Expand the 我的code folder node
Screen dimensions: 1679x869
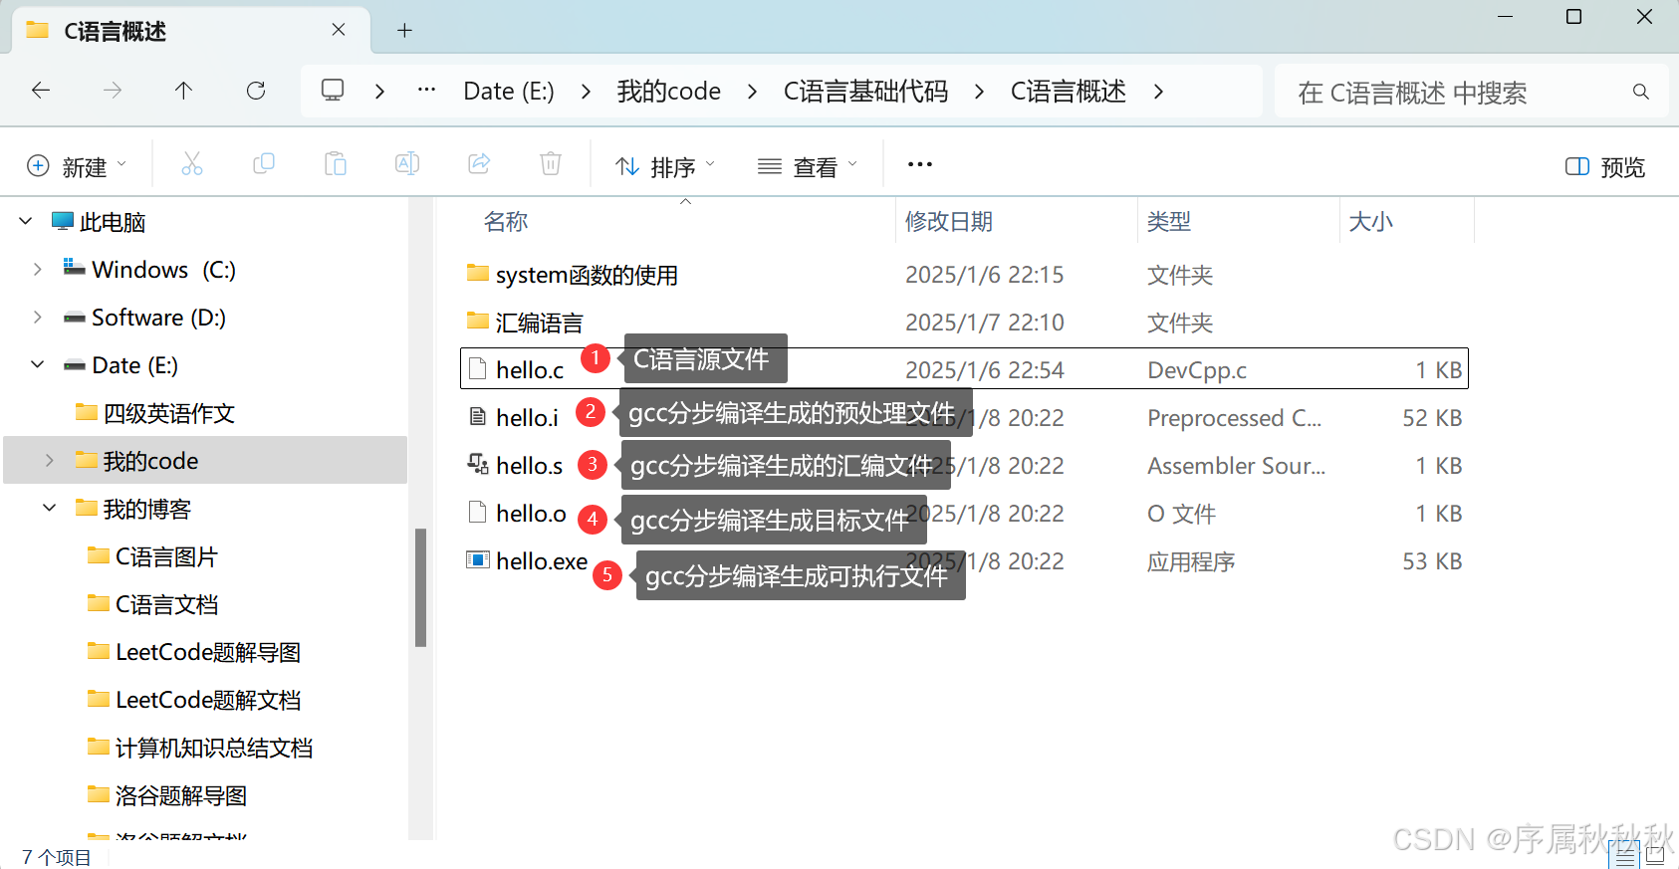click(x=50, y=460)
